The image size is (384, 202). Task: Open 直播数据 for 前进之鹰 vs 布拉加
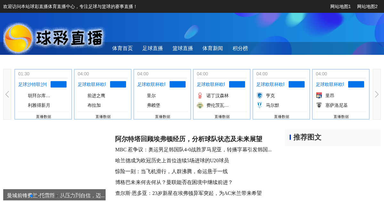coord(103,117)
